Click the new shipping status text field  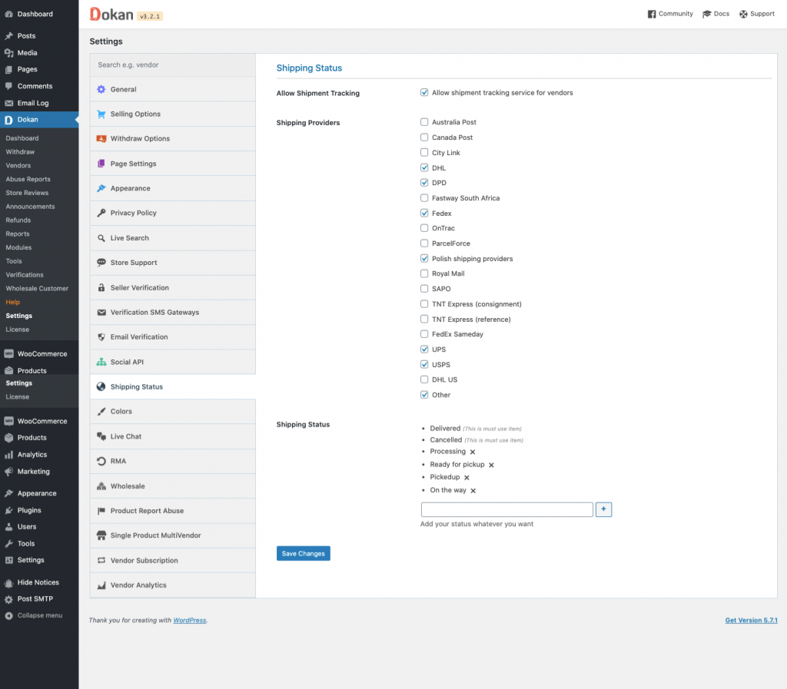pyautogui.click(x=507, y=509)
